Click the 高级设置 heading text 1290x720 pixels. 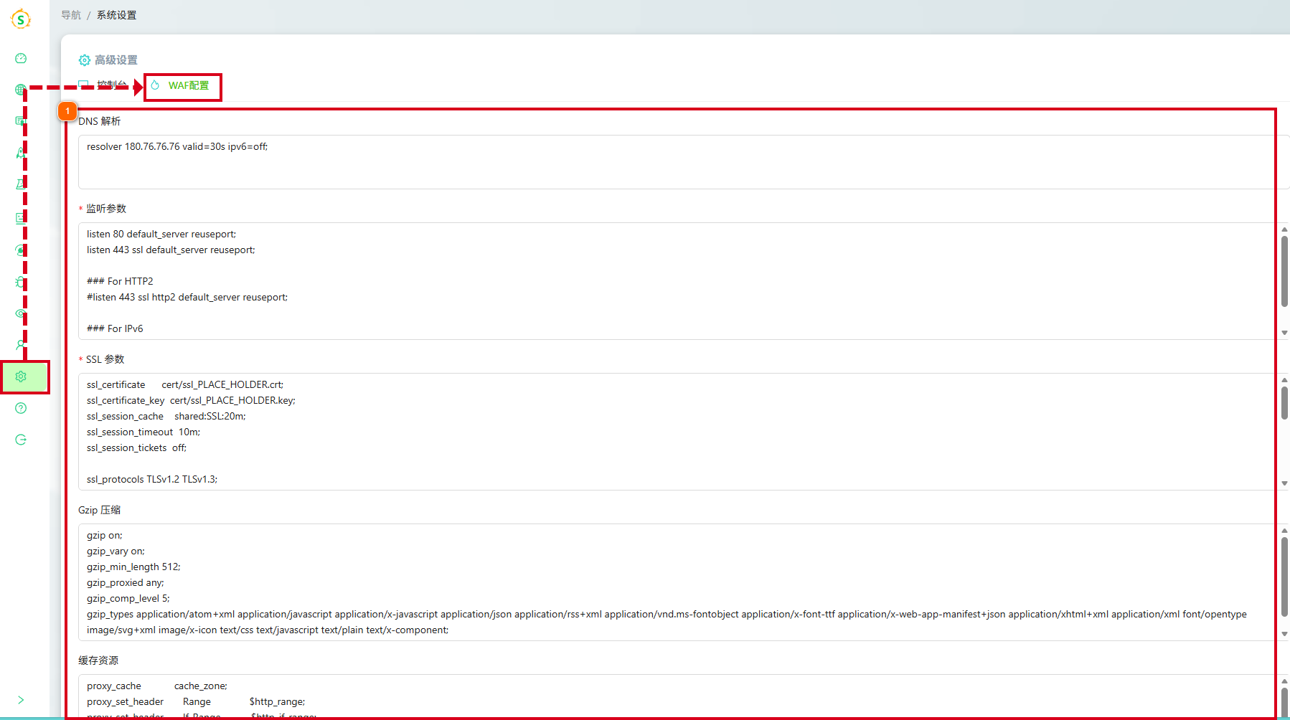(x=116, y=60)
